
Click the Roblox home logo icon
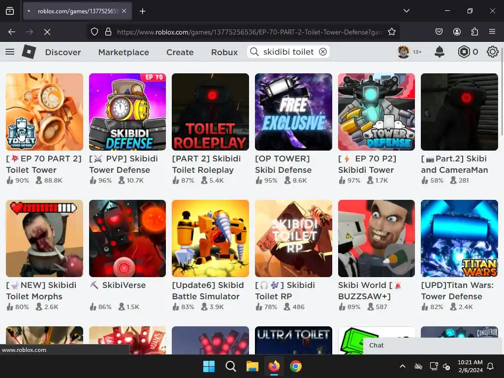pyautogui.click(x=29, y=52)
